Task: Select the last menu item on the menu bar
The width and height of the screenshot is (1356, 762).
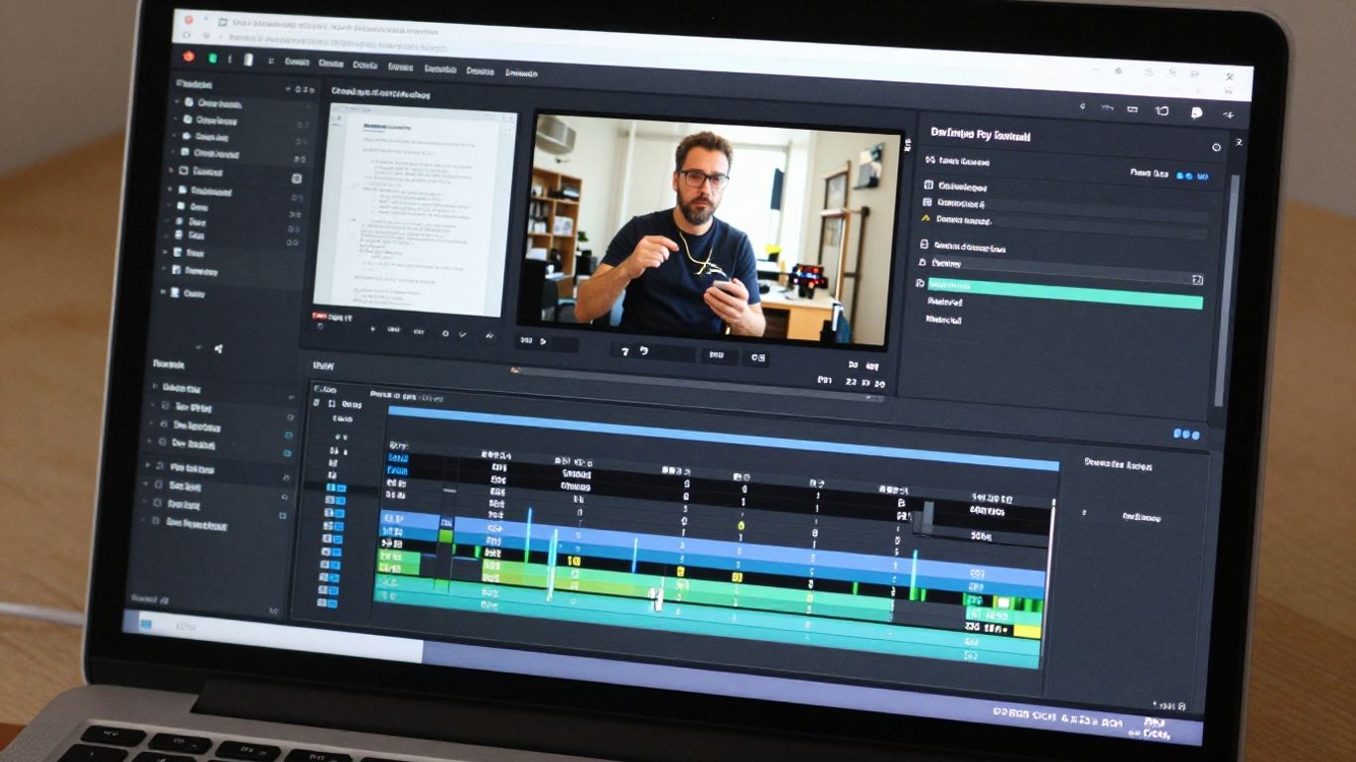Action: pos(521,74)
